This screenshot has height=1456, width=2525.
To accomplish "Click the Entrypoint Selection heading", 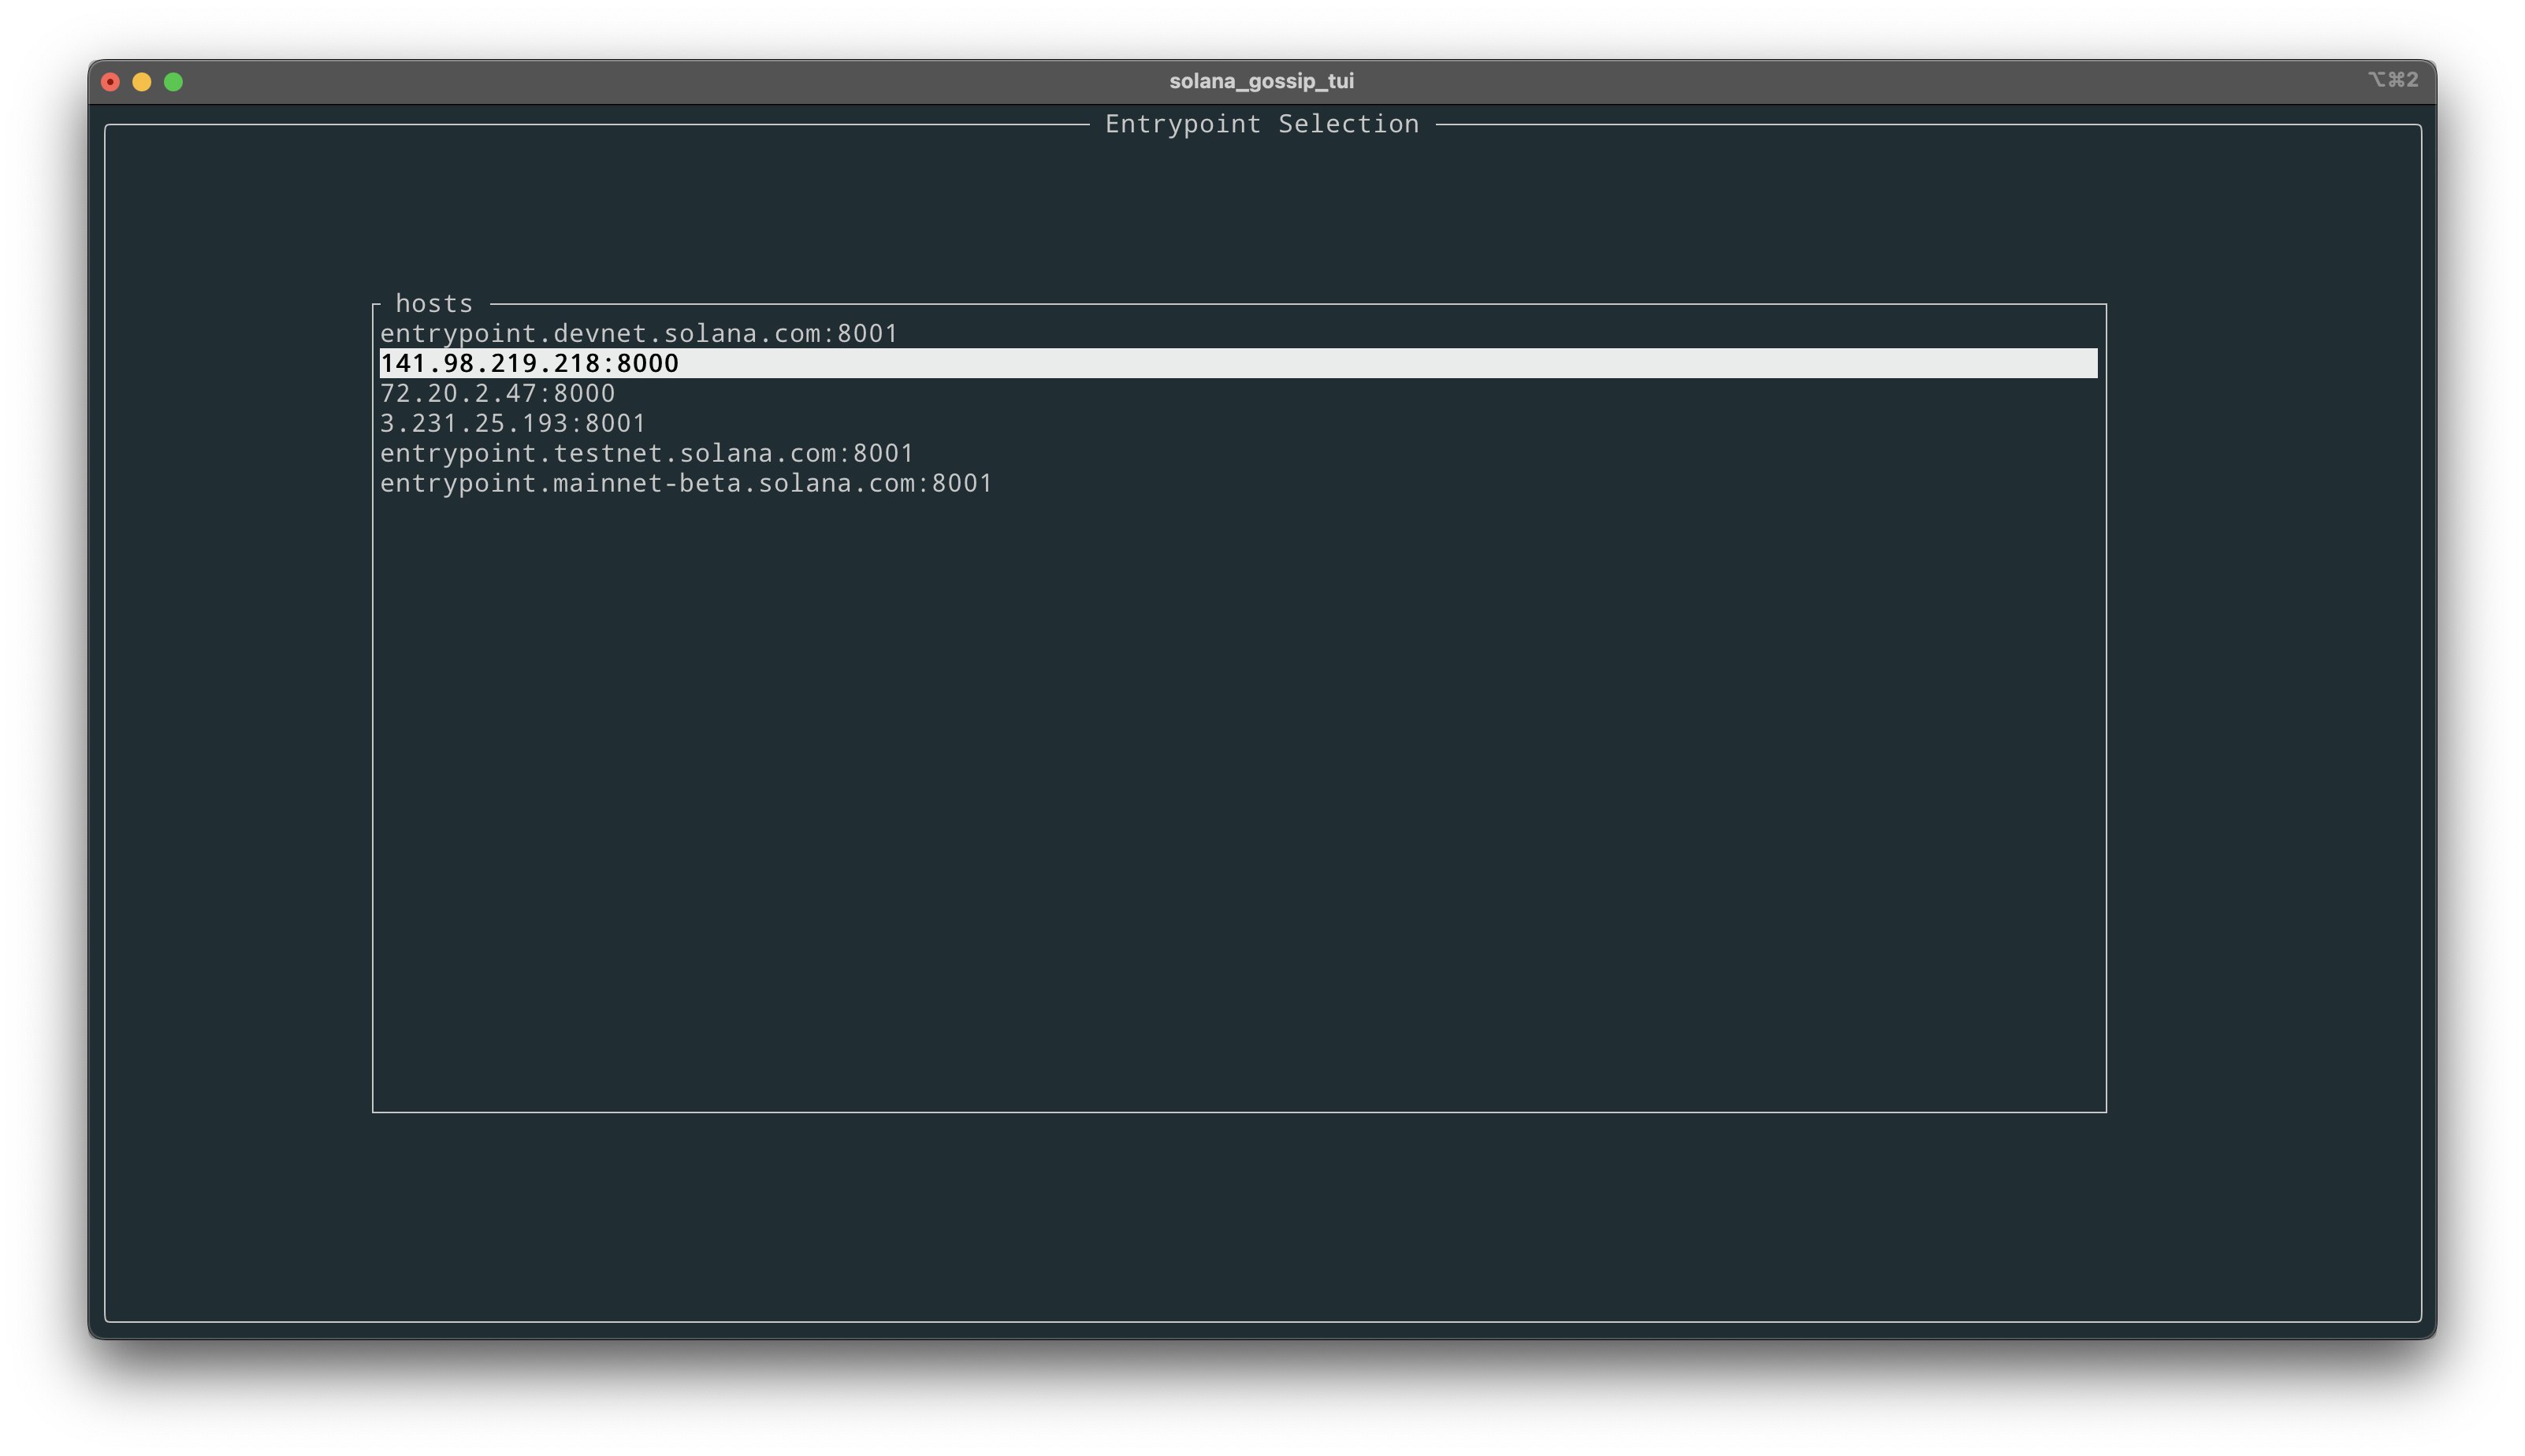I will (1261, 124).
